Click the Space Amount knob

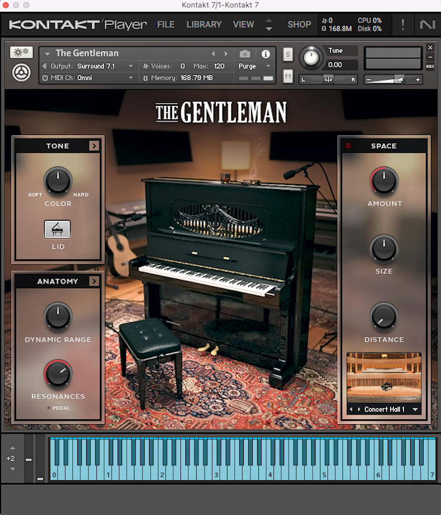click(x=384, y=180)
